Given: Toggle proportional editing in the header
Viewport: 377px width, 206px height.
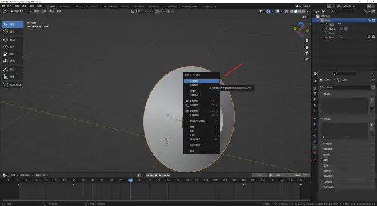Looking at the screenshot, I should [168, 11].
